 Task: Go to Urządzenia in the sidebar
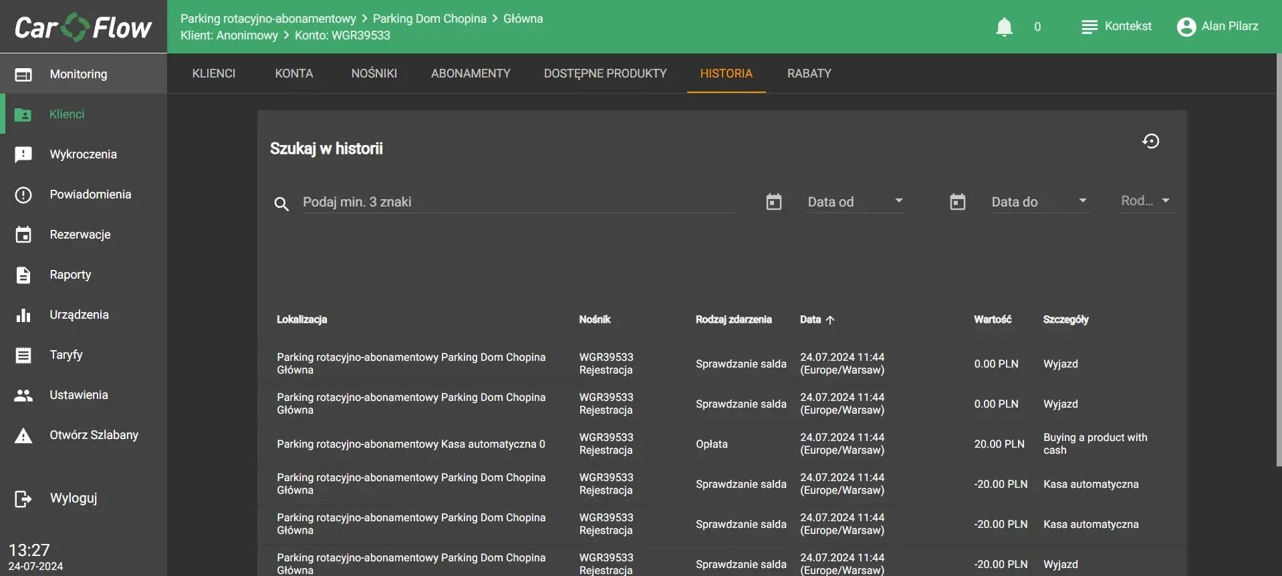[x=79, y=315]
